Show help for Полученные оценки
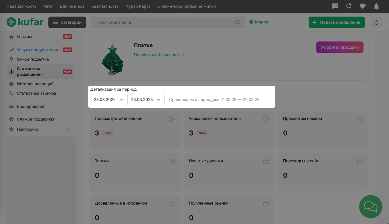 266,204
